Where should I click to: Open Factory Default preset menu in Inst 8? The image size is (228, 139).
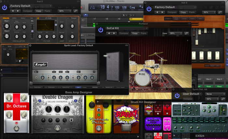31,6
